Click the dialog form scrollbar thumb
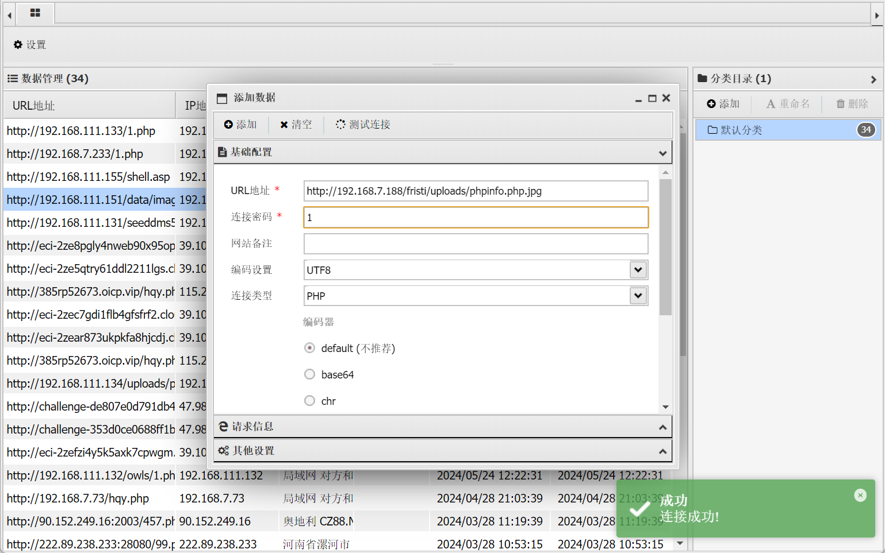The height and width of the screenshot is (553, 885). tap(665, 247)
